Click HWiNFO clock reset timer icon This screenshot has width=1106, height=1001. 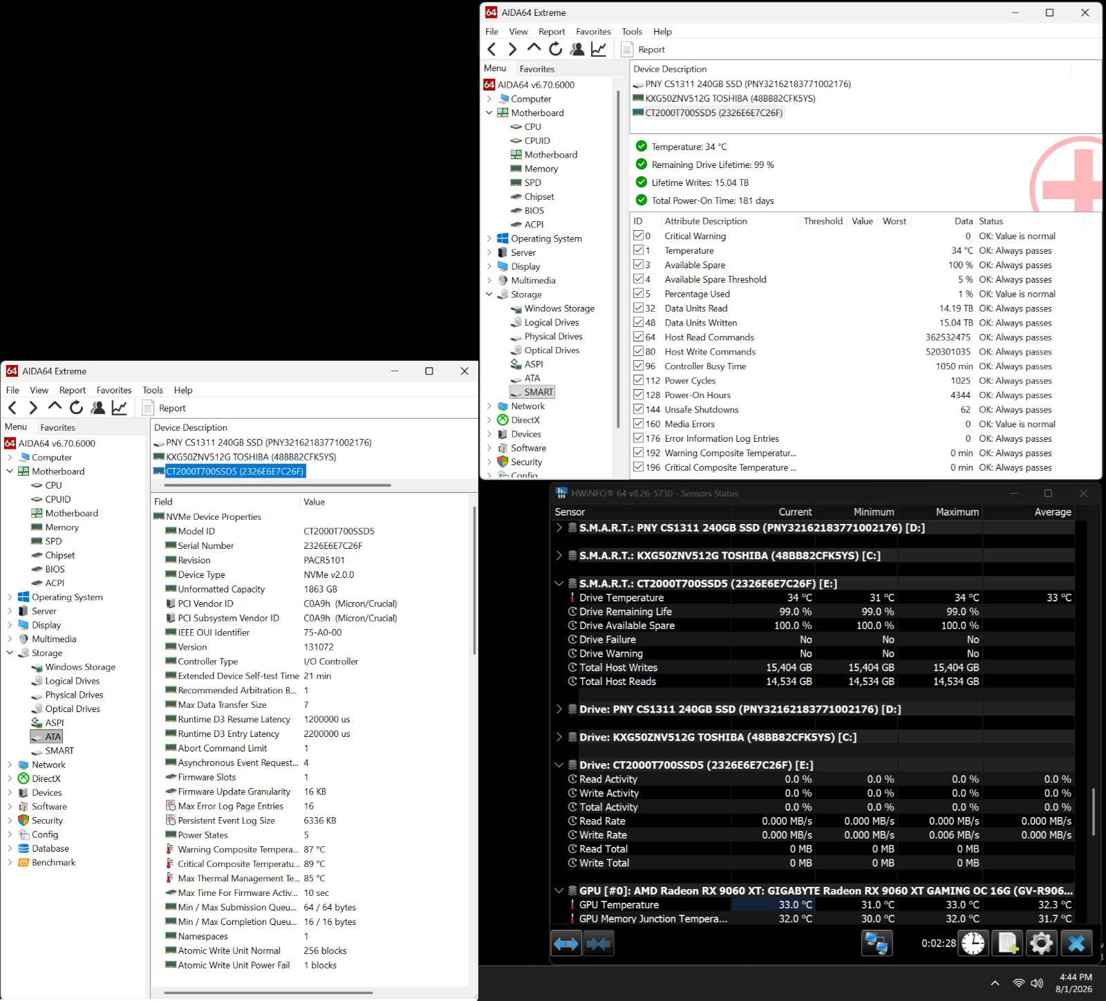[973, 944]
